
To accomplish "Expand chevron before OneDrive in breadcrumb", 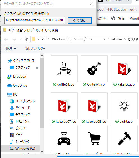I will click(104, 39).
